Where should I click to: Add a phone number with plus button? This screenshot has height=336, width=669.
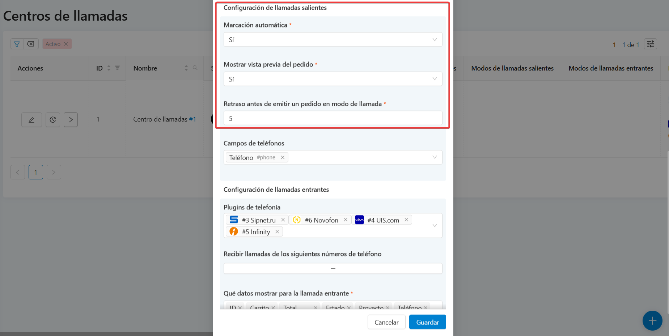[x=333, y=269]
